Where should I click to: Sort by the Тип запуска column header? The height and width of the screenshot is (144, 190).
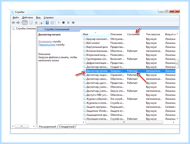[153, 34]
